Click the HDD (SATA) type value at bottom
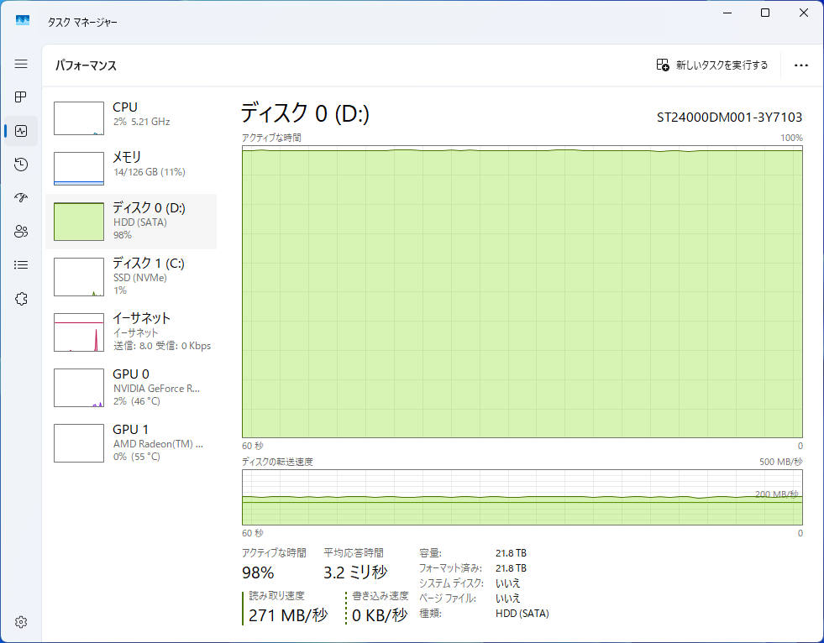Screen dimensions: 824x643 (x=522, y=614)
